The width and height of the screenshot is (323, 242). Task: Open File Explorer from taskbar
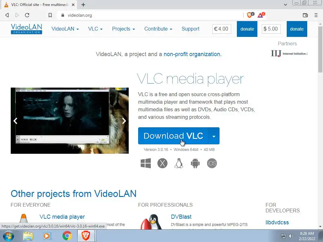(x=28, y=236)
